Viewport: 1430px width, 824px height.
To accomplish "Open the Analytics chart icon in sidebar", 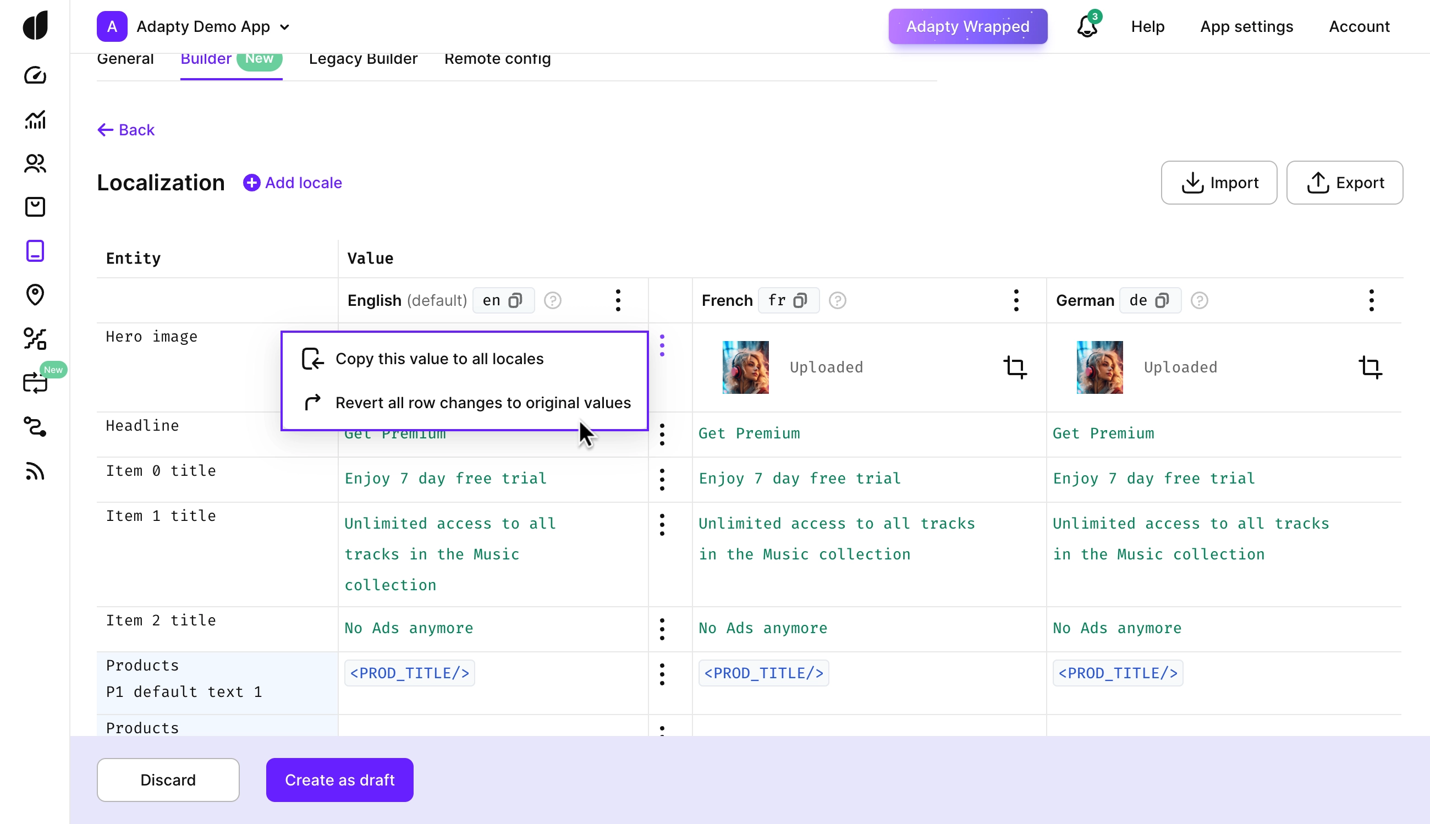I will [35, 120].
